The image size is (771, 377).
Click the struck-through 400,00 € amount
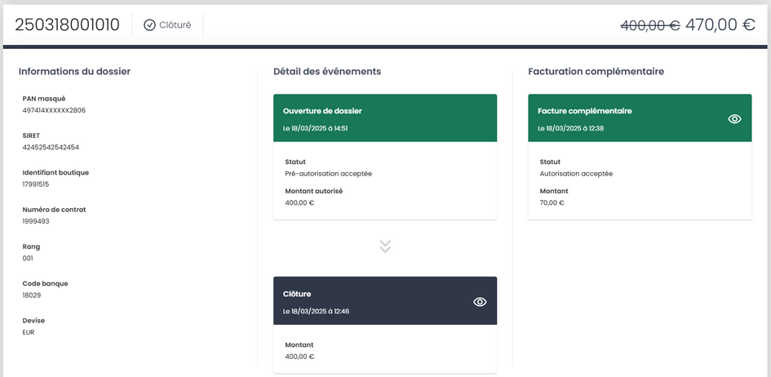[x=650, y=24]
